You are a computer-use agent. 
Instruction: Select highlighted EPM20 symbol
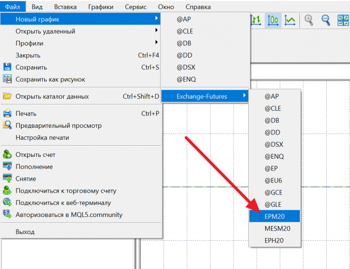[x=275, y=216]
